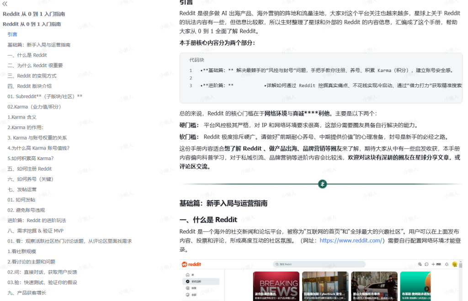Click the Reddit search field in screenshot
This screenshot has height=301, width=468.
click(x=319, y=264)
